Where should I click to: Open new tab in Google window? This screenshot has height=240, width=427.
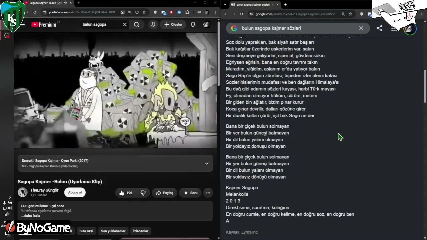tap(286, 5)
